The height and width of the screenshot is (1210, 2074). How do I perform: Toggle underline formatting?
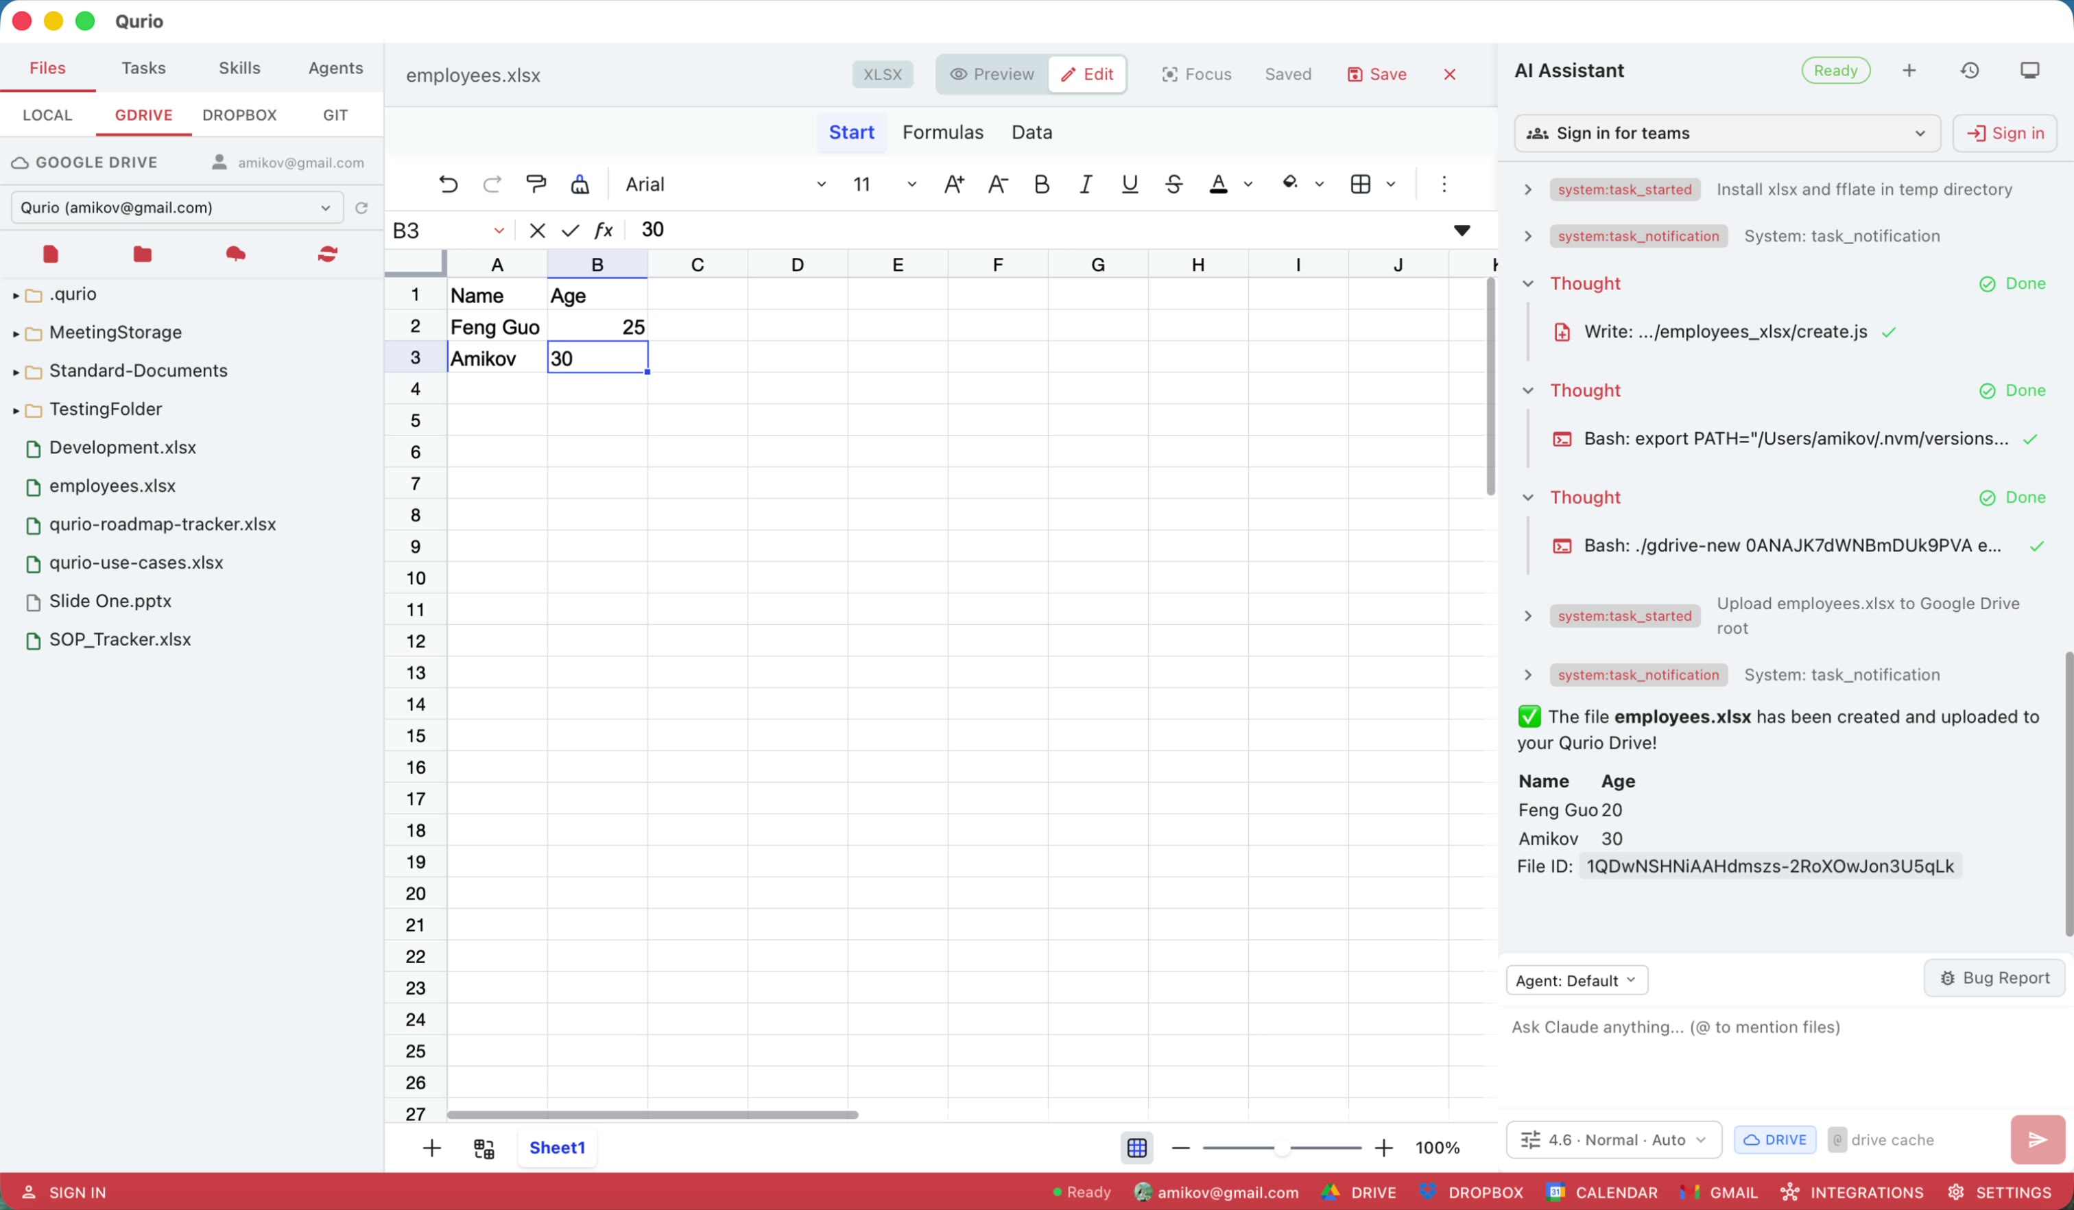[1128, 184]
